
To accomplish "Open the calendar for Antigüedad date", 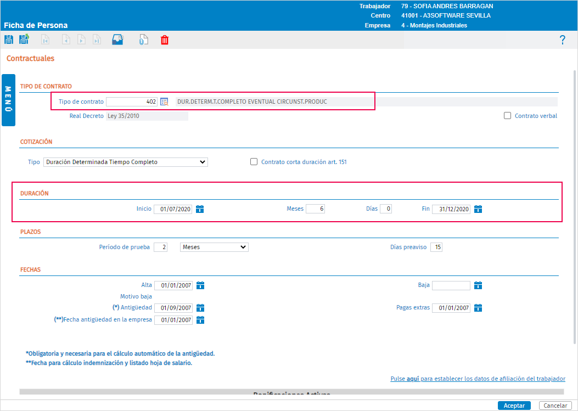I will click(200, 308).
